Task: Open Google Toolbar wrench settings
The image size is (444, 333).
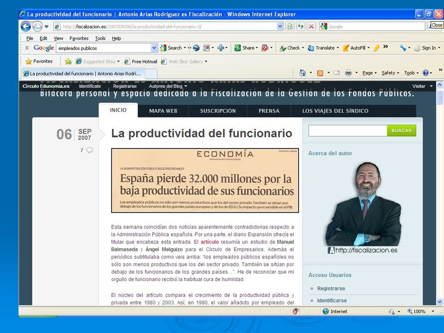Action: pos(403,48)
